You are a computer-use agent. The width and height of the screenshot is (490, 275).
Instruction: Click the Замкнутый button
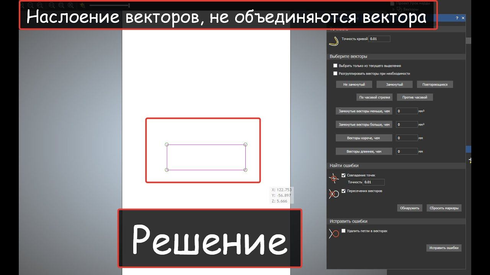coord(394,84)
